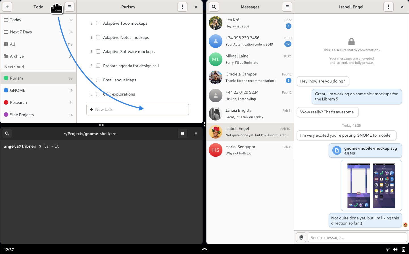Select Isabell Engel conversation

click(x=250, y=132)
